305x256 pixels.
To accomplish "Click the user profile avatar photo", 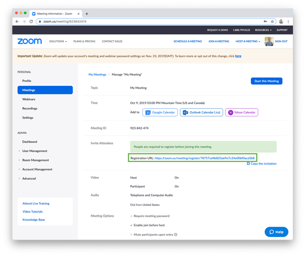I will [269, 41].
